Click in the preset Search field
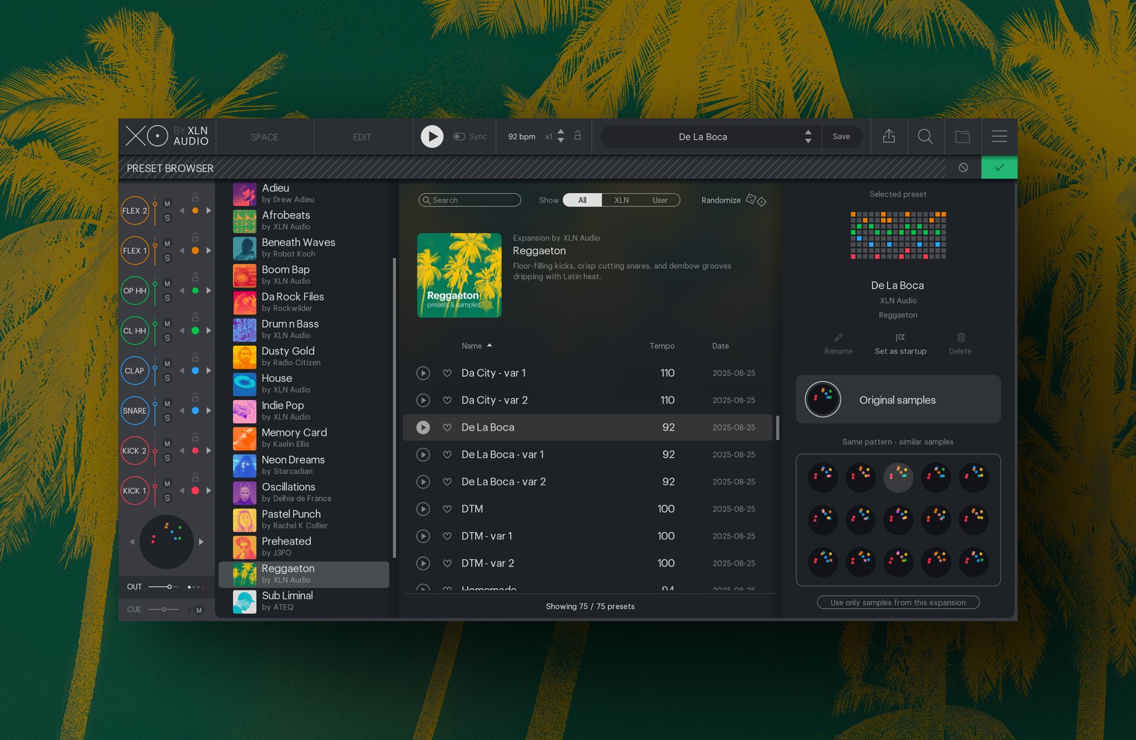1136x740 pixels. (x=470, y=200)
